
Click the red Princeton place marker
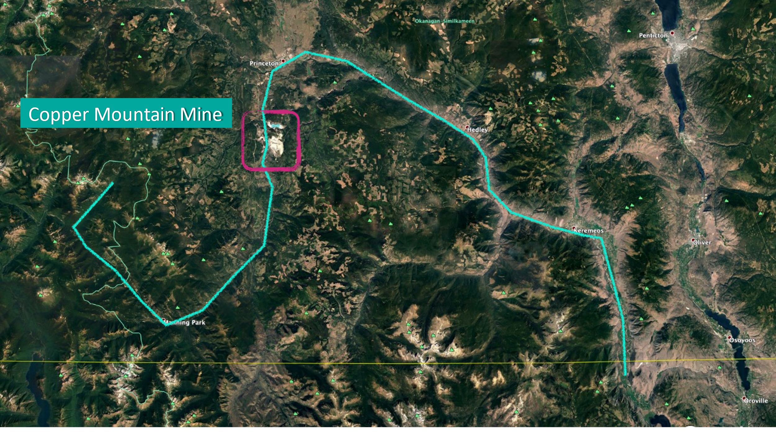[283, 61]
